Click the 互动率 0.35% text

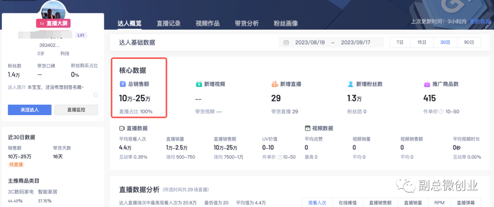[133, 157]
